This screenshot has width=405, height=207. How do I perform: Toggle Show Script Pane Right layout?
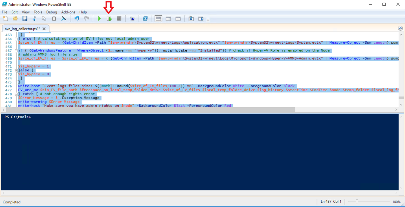[x=168, y=18]
